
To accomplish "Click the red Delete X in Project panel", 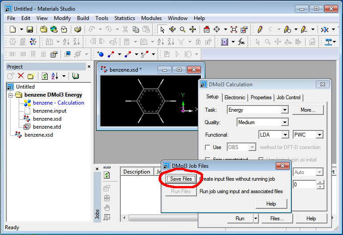I will [21, 76].
